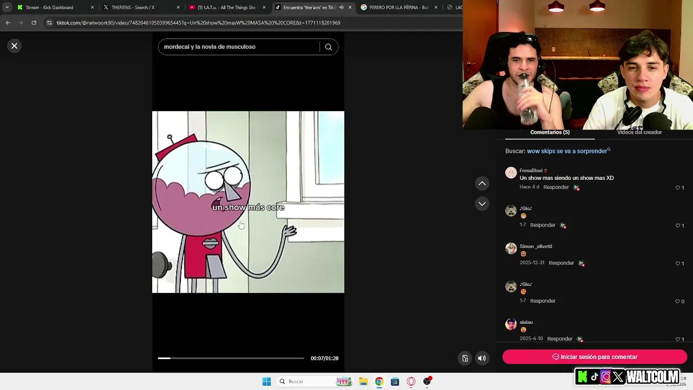Open Microsoft Store from taskbar
The width and height of the screenshot is (693, 390).
395,381
